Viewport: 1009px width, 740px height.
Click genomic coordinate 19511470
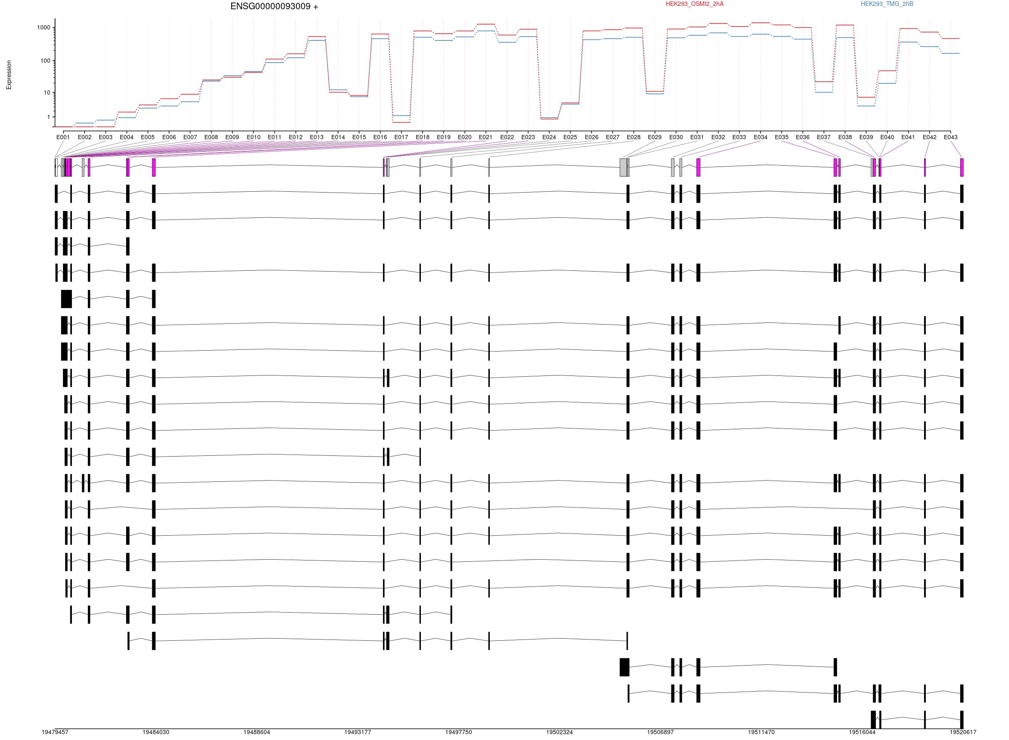(761, 732)
